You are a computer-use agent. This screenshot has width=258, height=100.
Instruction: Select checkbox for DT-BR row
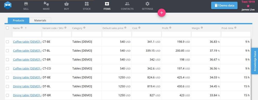coord(7,95)
